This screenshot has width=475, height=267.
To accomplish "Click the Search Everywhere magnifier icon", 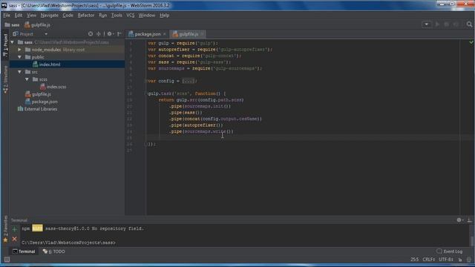I will tap(469, 24).
